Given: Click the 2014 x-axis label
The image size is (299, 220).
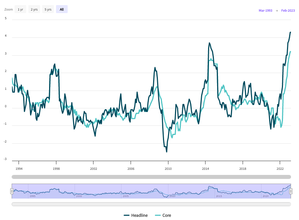Looking at the screenshot, I should [205, 169].
